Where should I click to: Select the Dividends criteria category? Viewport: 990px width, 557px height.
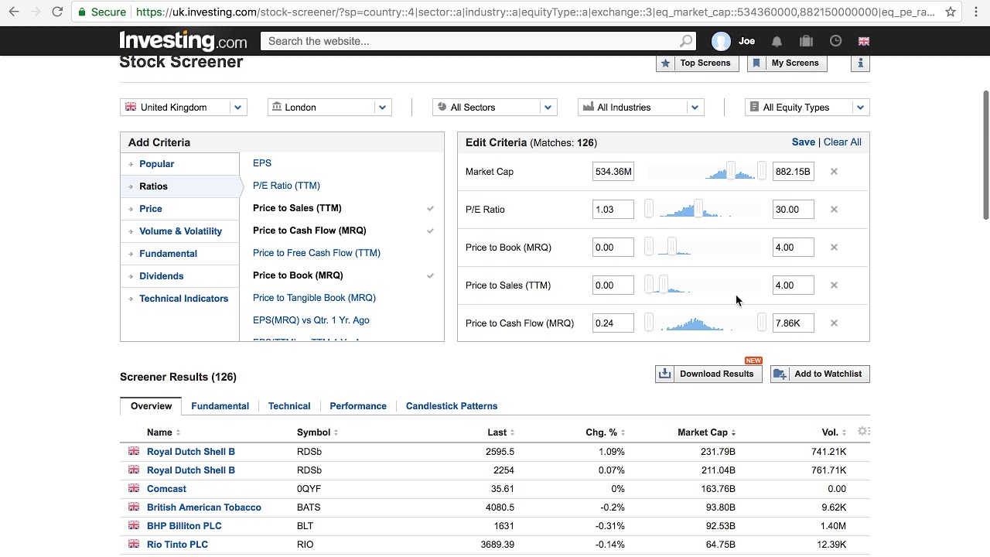point(161,276)
